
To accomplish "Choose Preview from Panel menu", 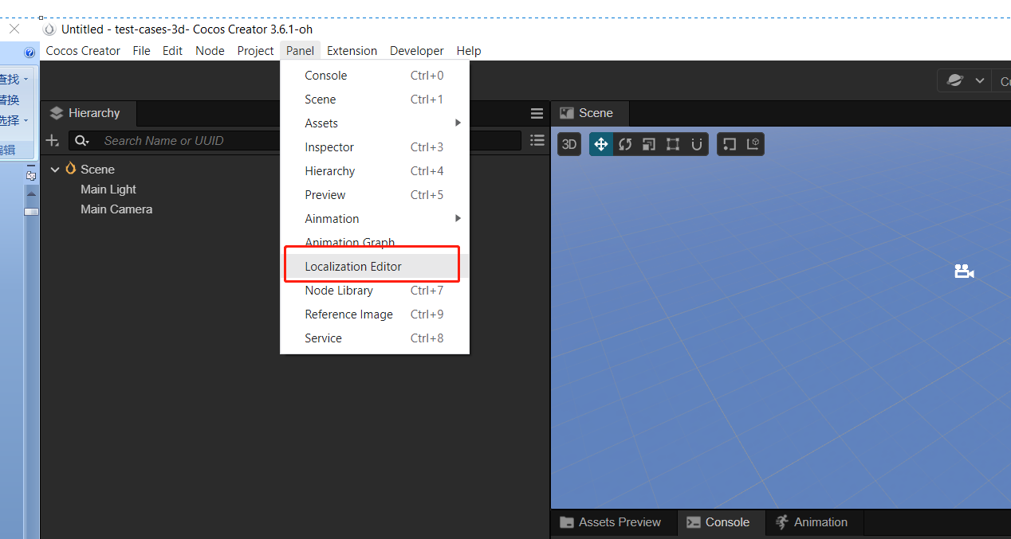I will pos(375,195).
